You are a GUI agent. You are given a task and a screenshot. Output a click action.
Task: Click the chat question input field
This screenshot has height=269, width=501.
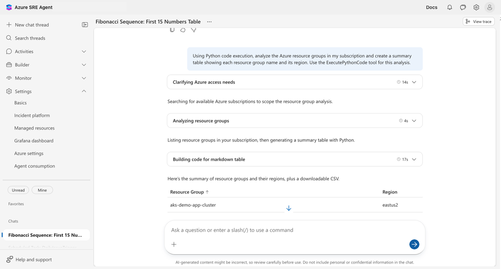click(x=292, y=230)
